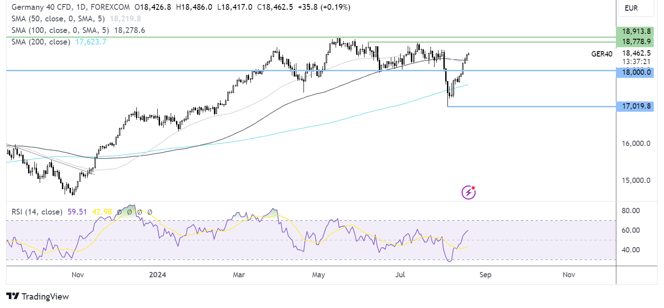Click the 18,000.0 blue price label
The height and width of the screenshot is (308, 664).
(x=635, y=72)
